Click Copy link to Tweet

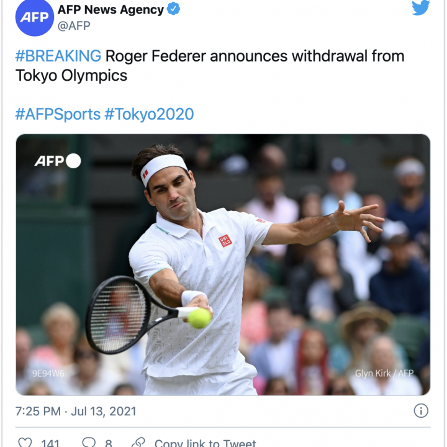point(205,443)
